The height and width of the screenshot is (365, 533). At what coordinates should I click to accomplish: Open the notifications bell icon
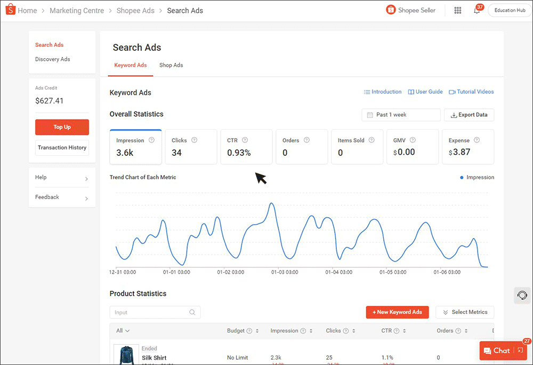[477, 11]
